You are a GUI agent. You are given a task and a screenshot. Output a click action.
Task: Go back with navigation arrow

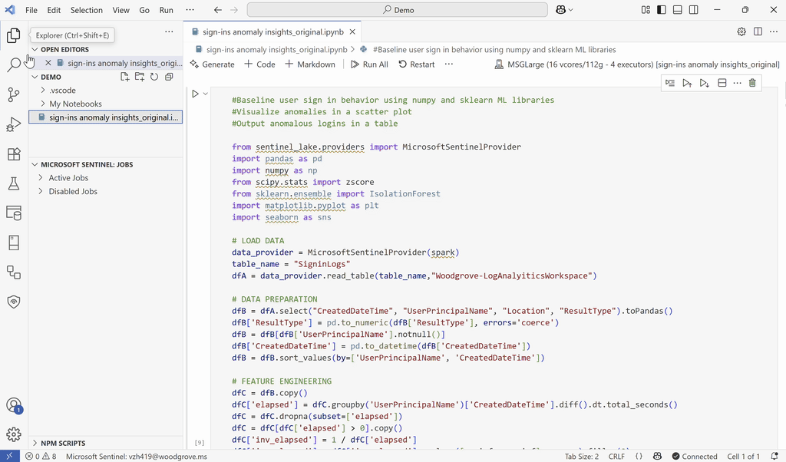(x=217, y=9)
